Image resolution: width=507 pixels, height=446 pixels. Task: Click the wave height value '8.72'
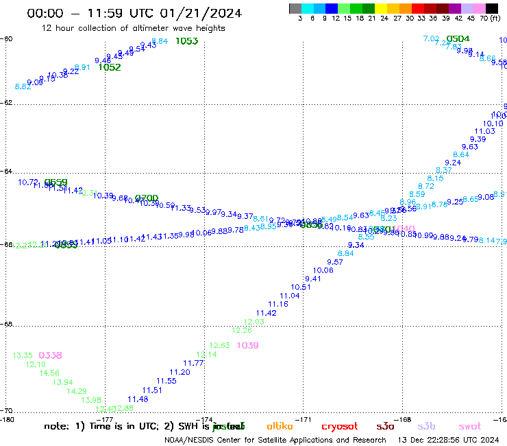[x=426, y=186]
